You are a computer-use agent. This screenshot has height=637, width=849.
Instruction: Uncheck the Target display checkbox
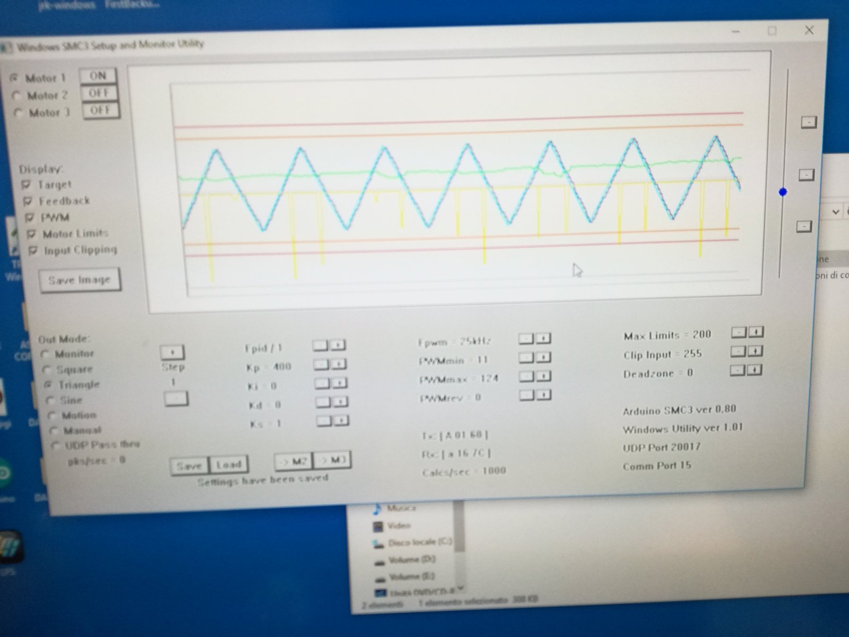click(x=26, y=185)
